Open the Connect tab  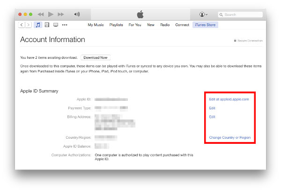click(182, 25)
